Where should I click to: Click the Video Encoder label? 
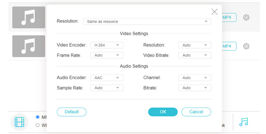point(71,45)
